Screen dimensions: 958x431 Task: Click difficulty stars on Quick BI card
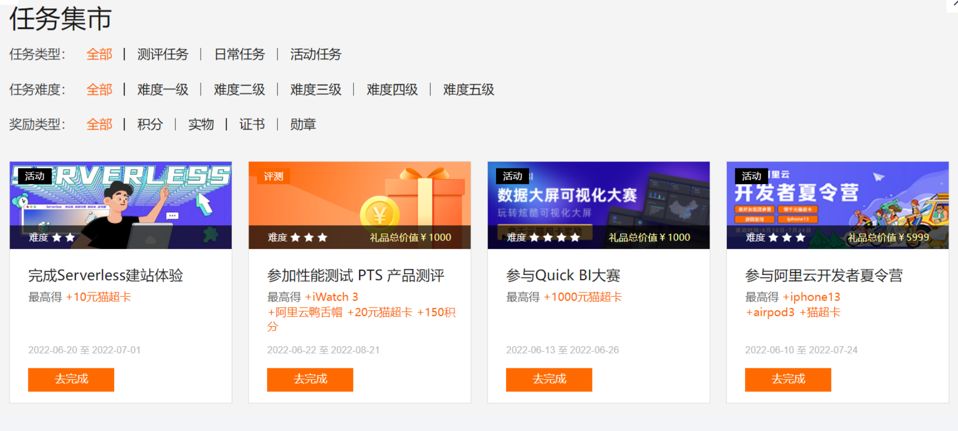[x=555, y=238]
